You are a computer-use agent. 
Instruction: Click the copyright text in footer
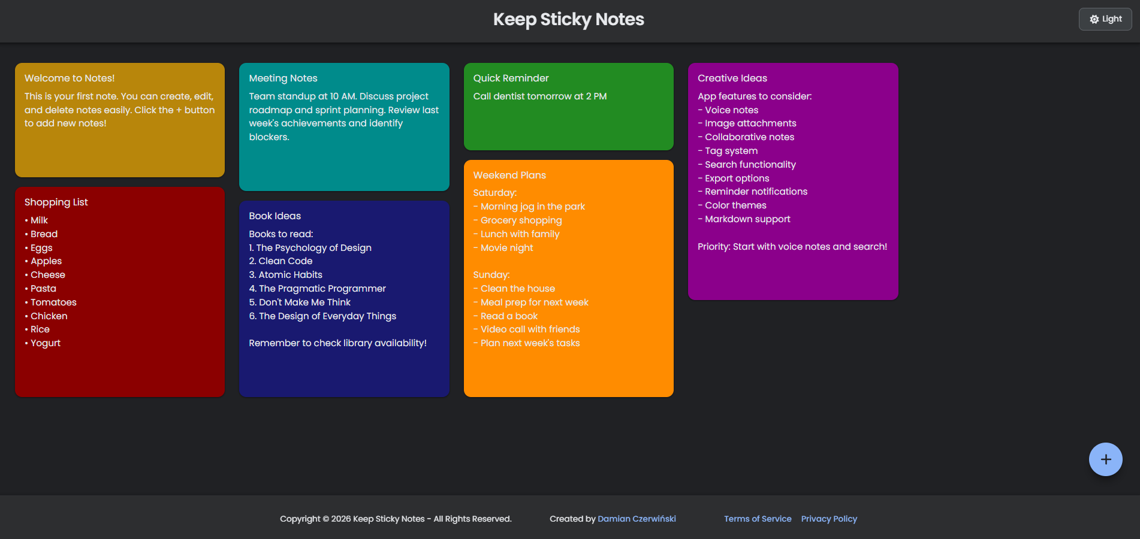pyautogui.click(x=396, y=519)
